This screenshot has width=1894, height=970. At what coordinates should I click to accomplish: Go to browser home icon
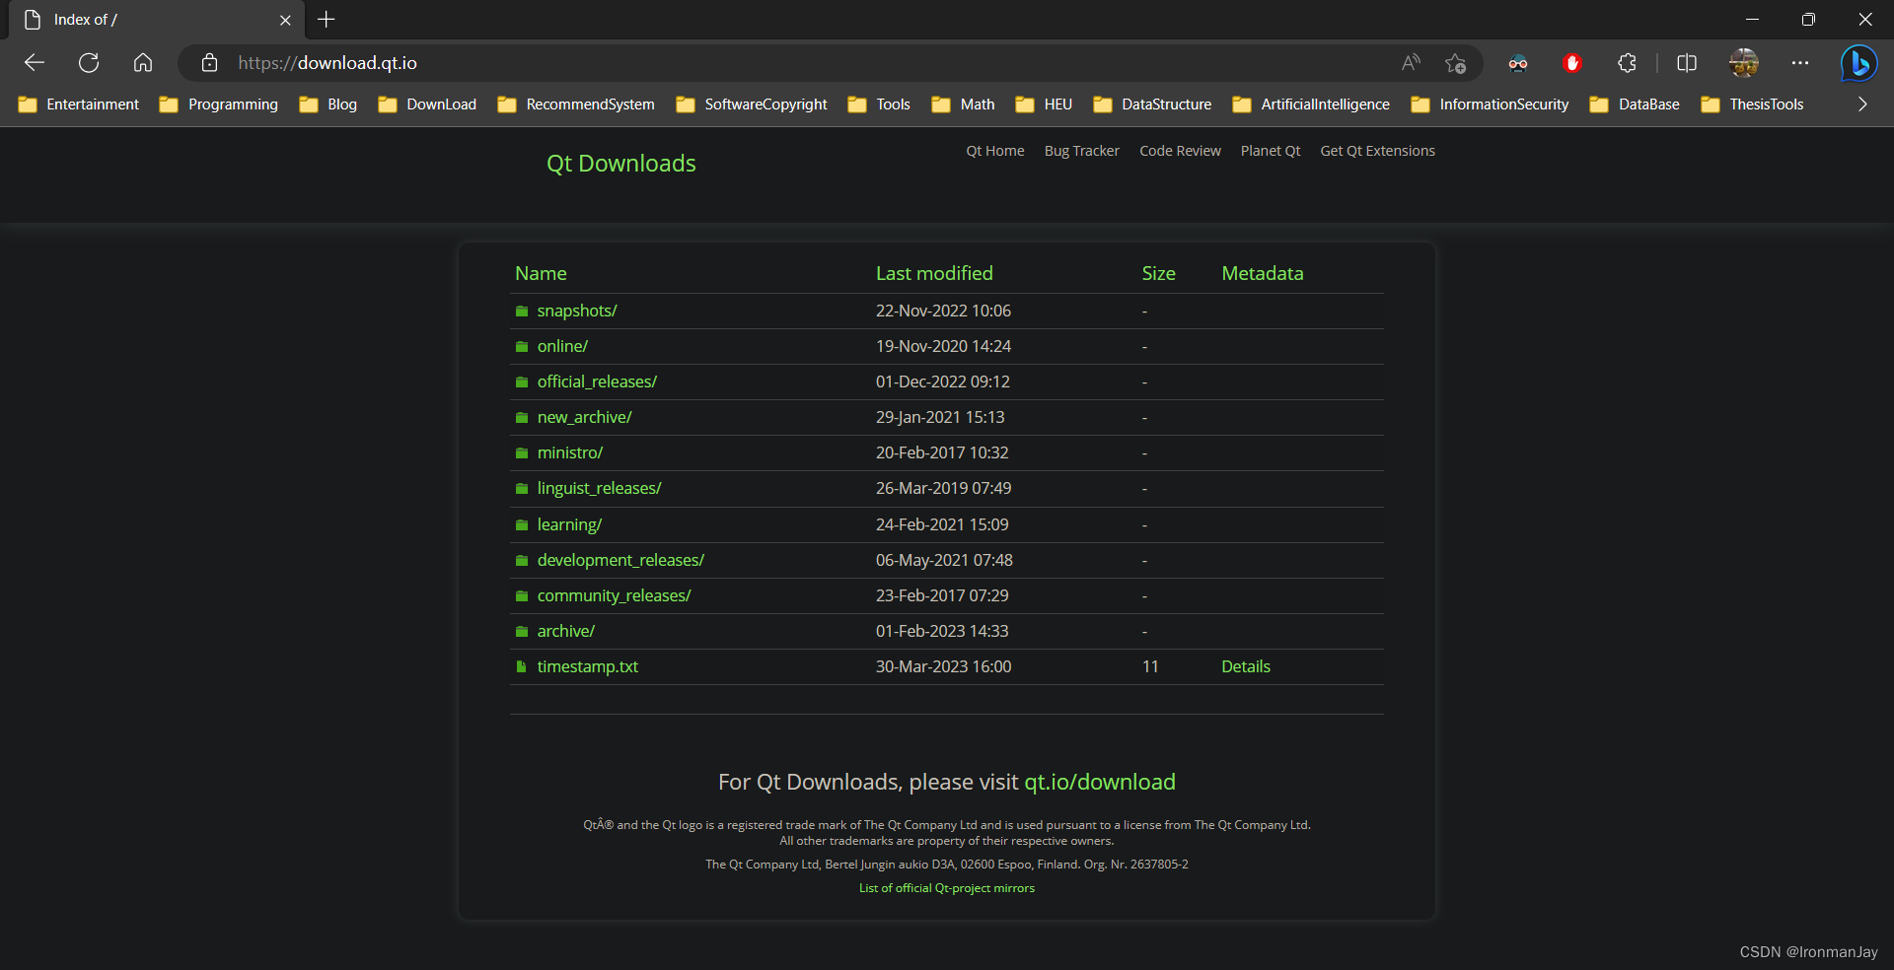pos(143,63)
